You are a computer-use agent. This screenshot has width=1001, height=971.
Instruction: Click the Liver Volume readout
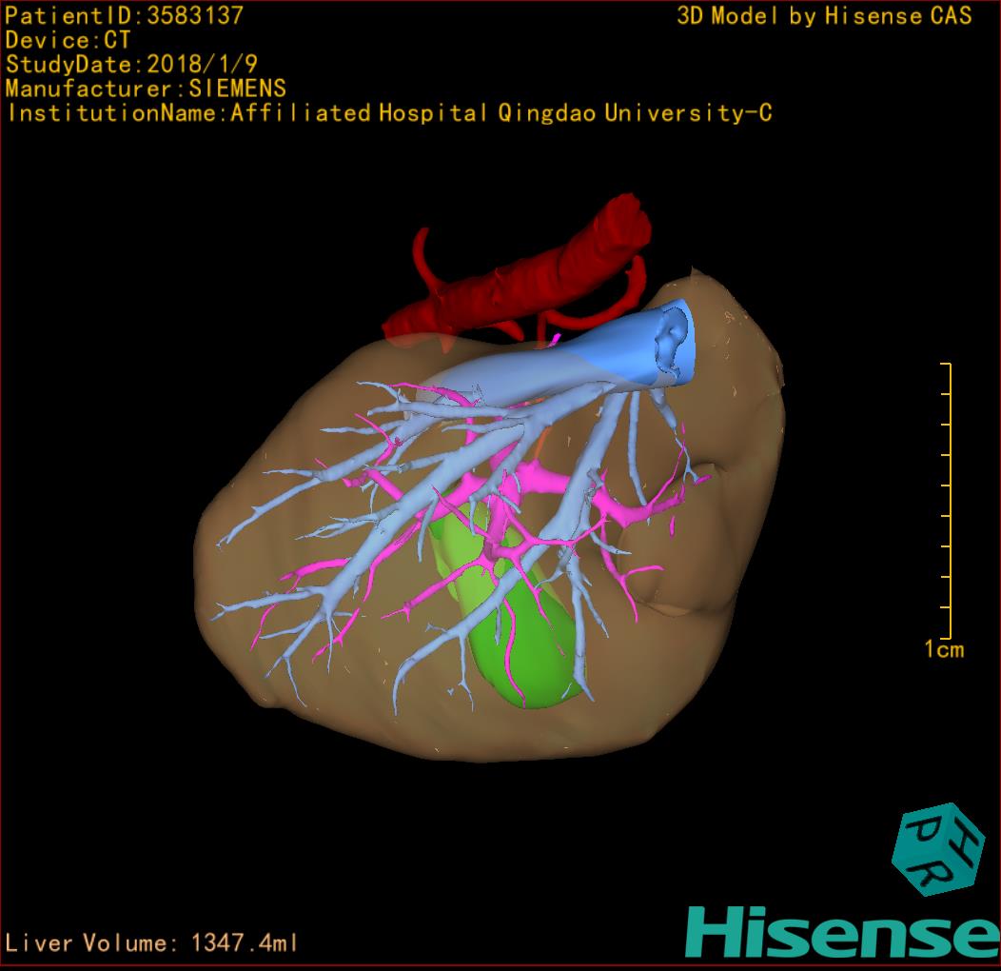tap(151, 942)
